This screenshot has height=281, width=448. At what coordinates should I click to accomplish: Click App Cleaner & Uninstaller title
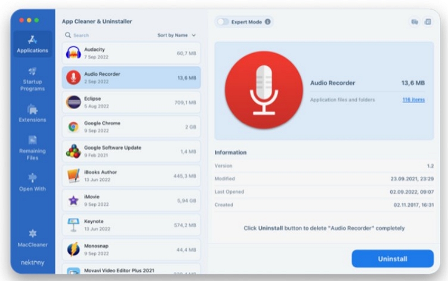(97, 21)
